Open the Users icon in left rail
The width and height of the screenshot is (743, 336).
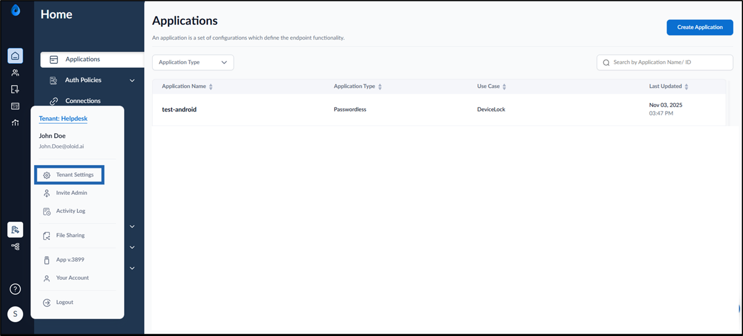click(15, 73)
